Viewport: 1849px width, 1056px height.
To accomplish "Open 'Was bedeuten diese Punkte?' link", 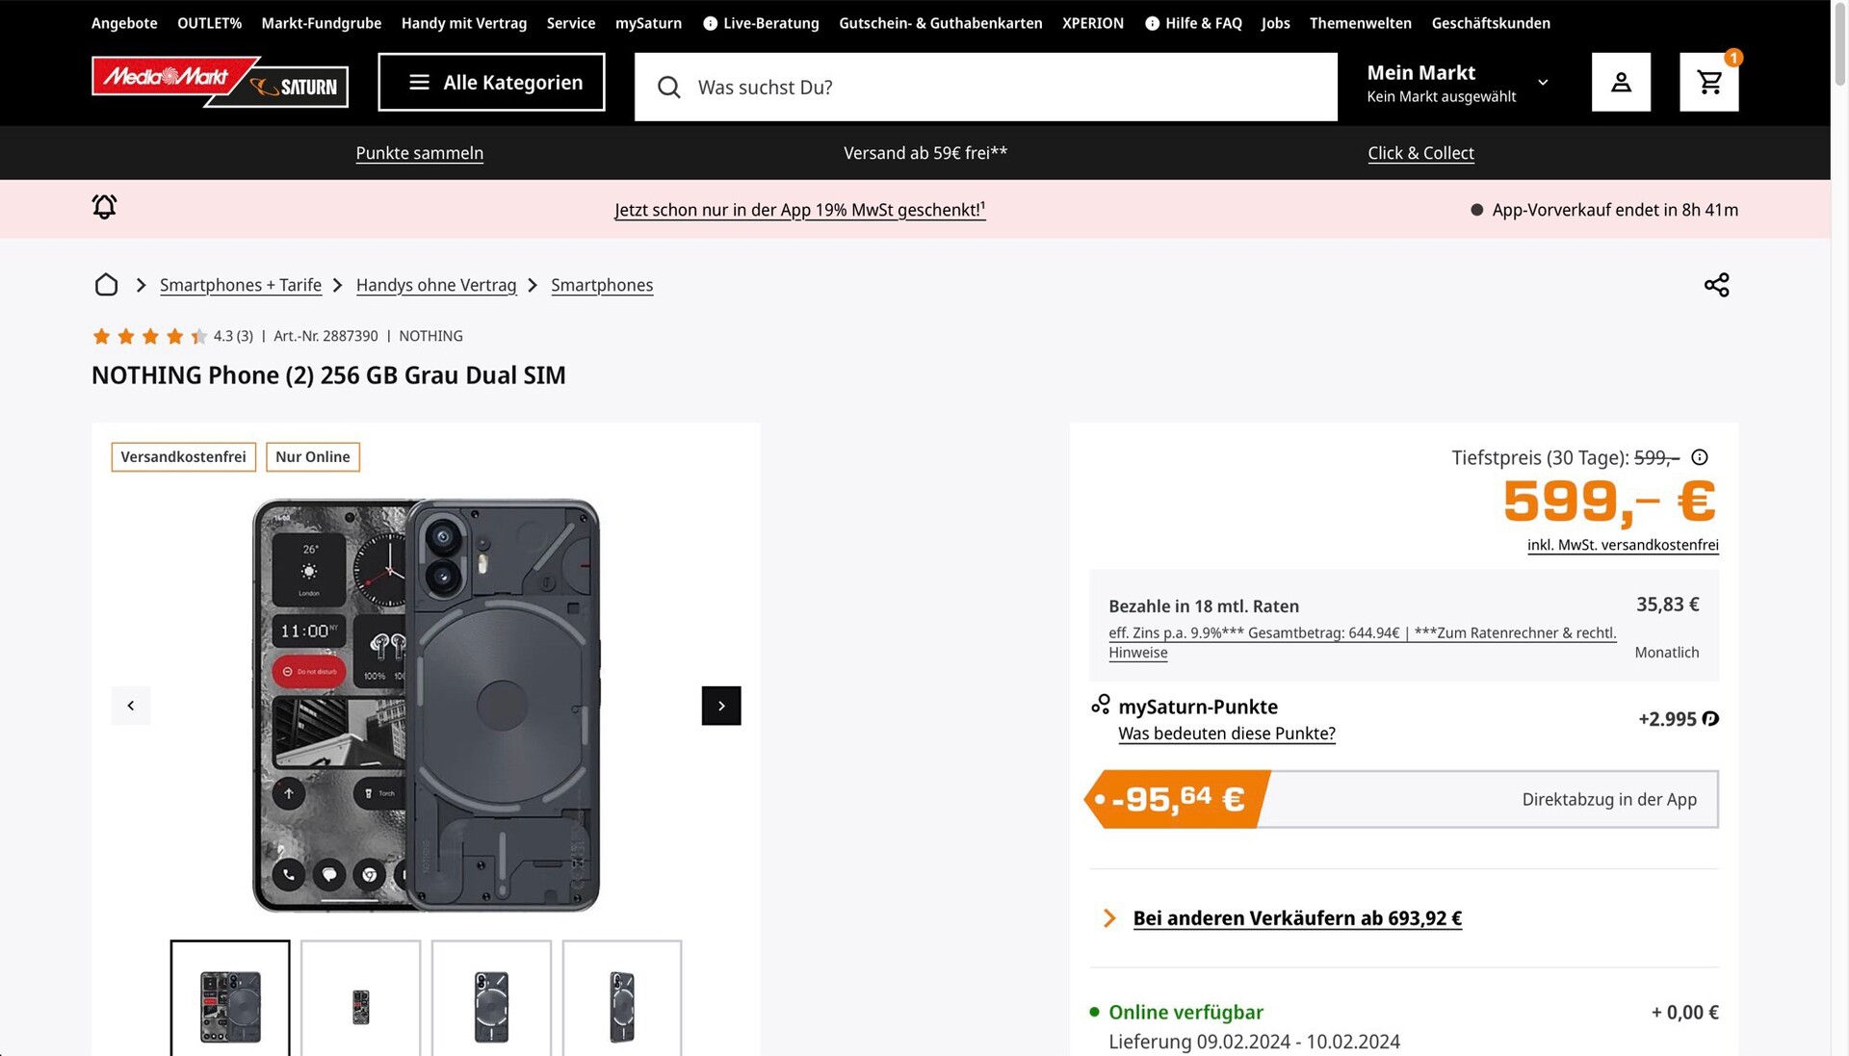I will 1226,734.
